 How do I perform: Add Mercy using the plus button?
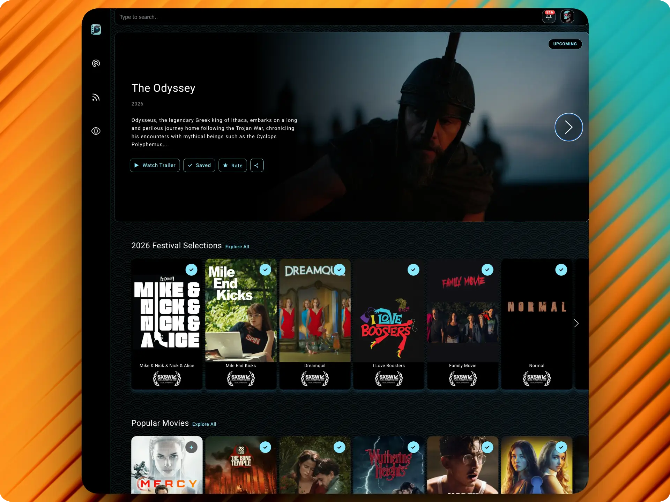[191, 447]
